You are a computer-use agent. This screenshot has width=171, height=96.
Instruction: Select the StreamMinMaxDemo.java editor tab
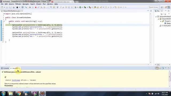click(12, 11)
